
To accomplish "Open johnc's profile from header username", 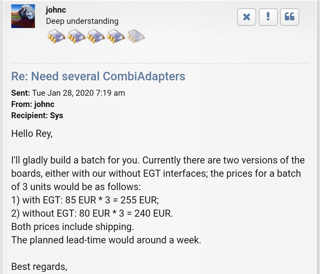I will tap(55, 10).
